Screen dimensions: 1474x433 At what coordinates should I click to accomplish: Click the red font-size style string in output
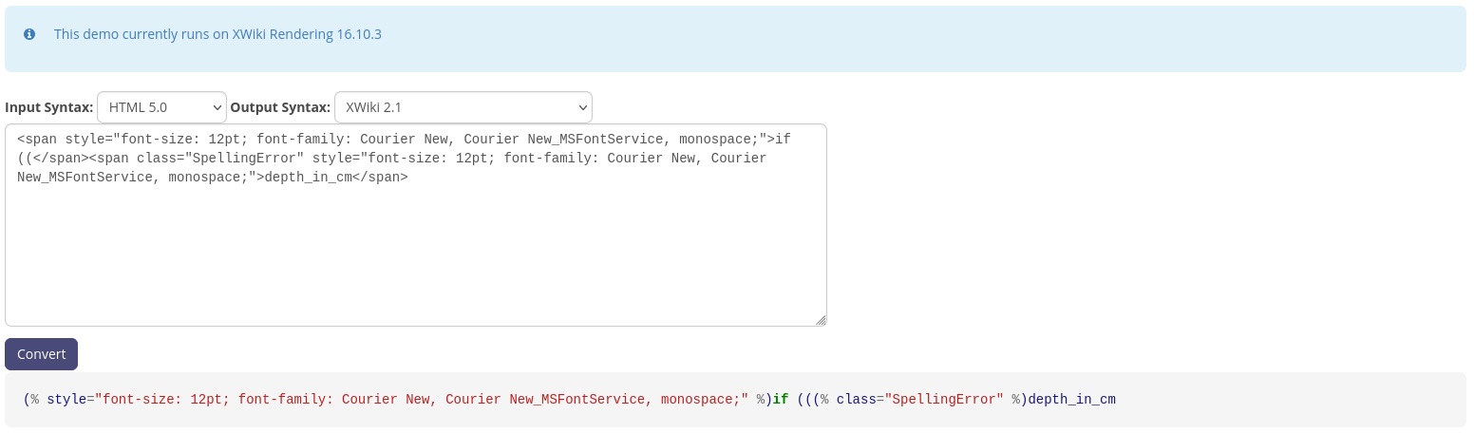(422, 400)
